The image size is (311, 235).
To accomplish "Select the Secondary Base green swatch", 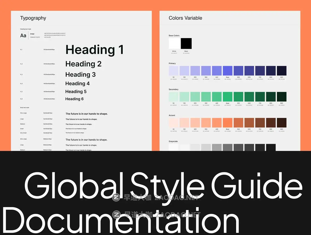I will [228, 97].
